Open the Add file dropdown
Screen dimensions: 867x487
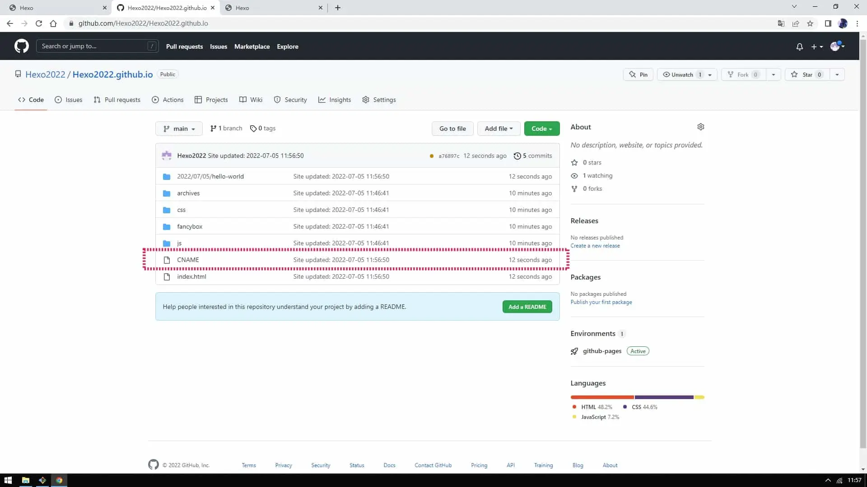coord(499,129)
